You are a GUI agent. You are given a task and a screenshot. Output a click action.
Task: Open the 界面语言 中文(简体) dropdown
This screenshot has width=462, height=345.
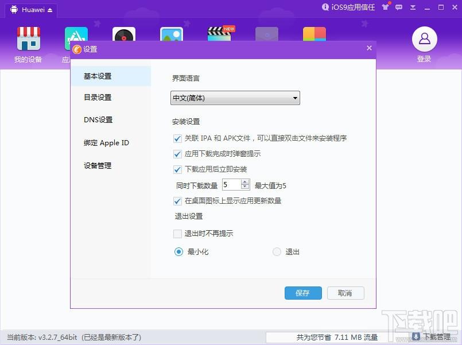pos(235,98)
